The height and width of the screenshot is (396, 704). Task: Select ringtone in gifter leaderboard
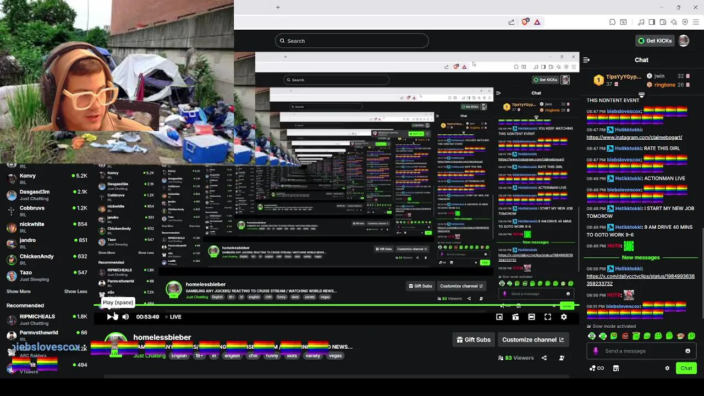[668, 85]
